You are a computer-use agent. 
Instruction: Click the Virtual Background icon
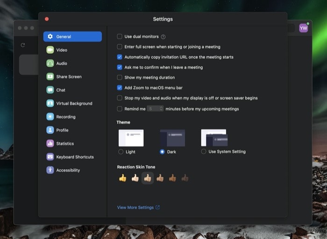click(50, 103)
